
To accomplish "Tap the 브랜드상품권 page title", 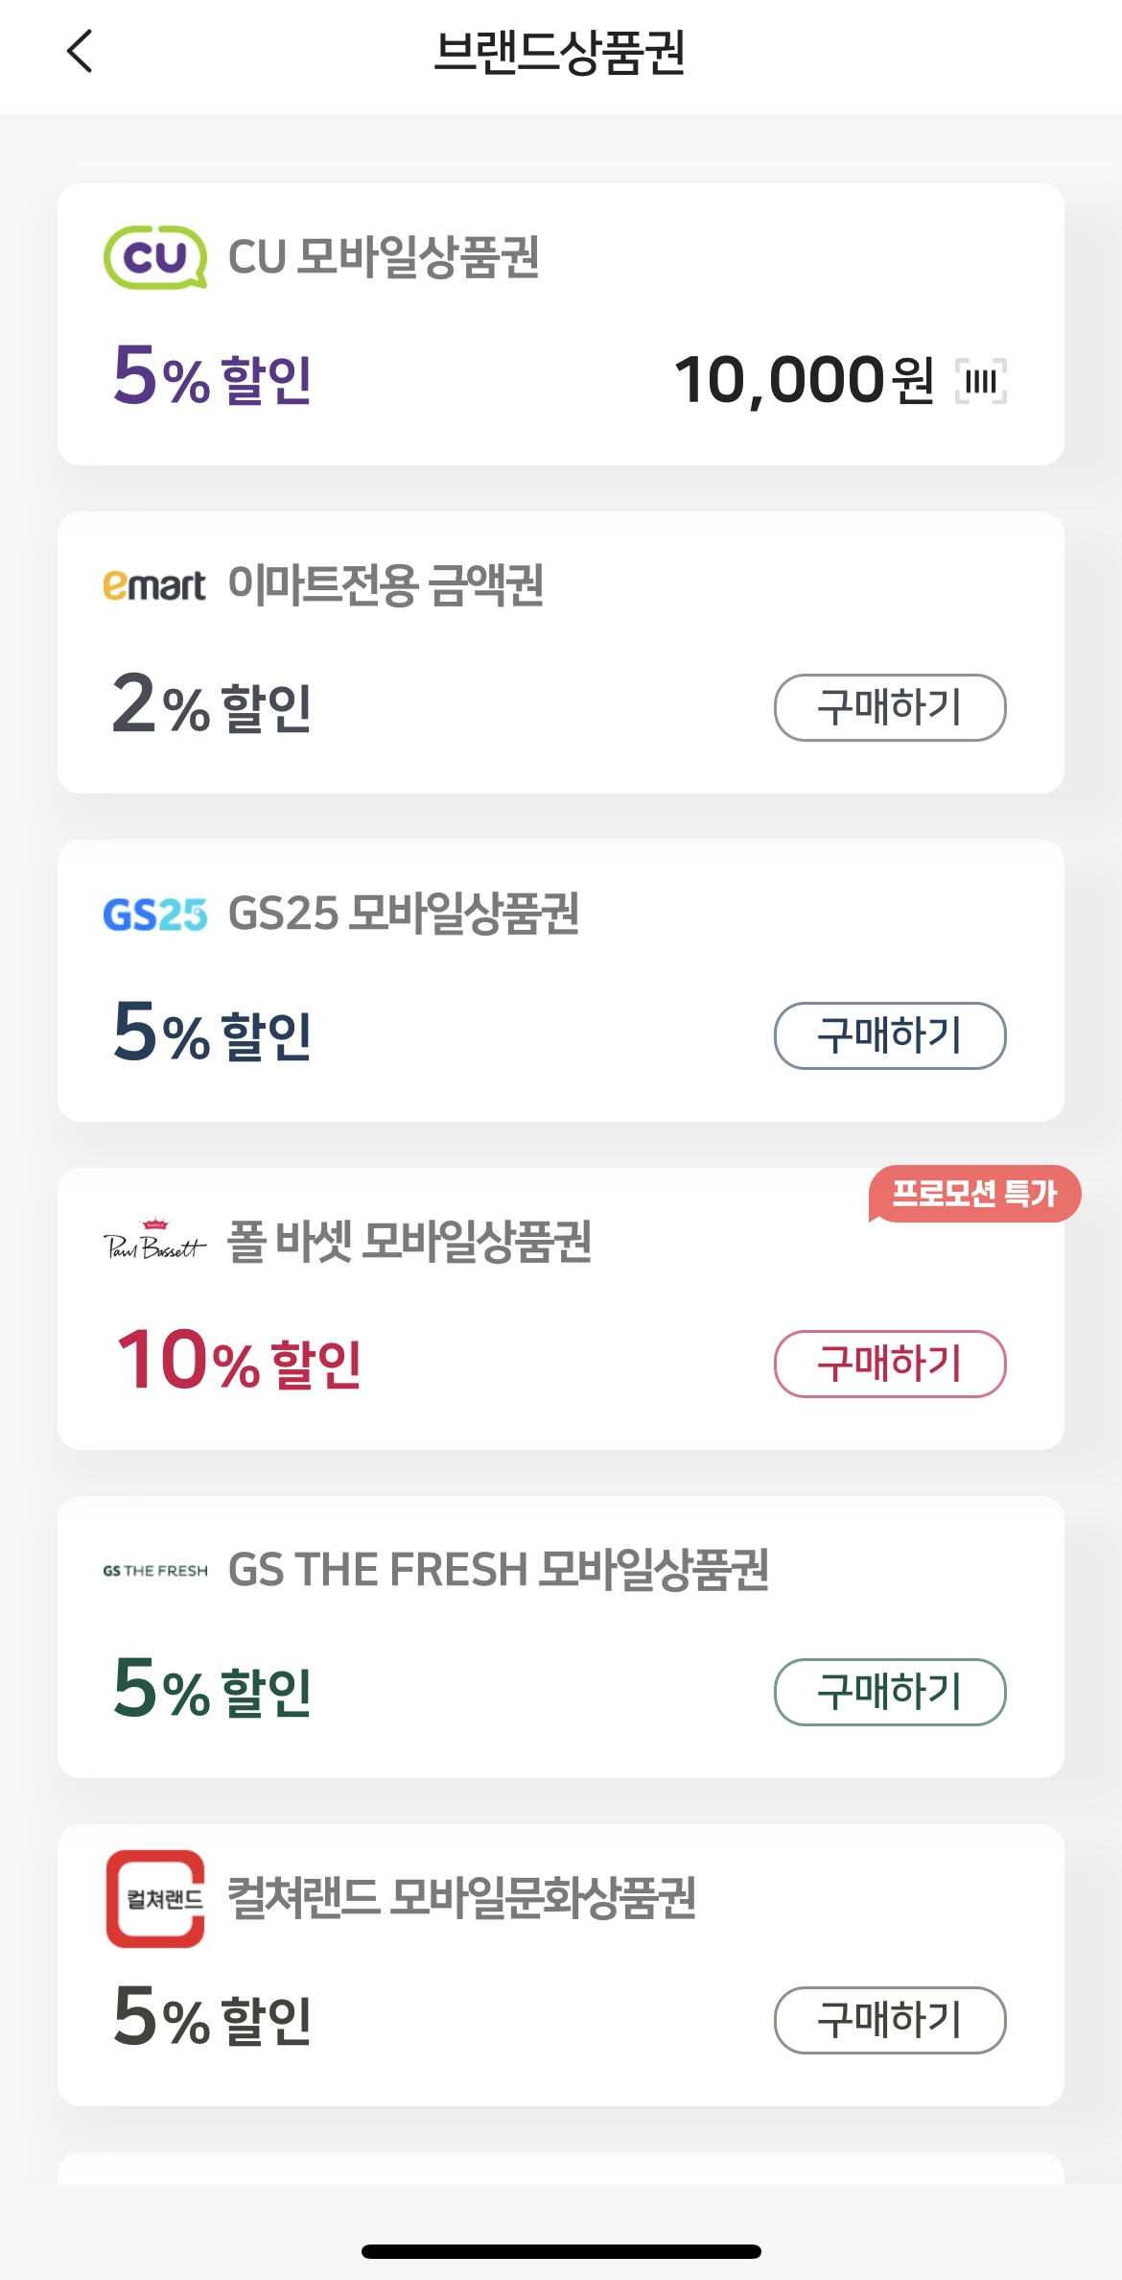I will click(x=560, y=52).
